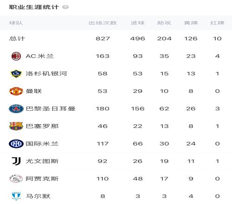Click the Manchester United crest icon
Screen dimensions: 232x204
click(x=16, y=91)
